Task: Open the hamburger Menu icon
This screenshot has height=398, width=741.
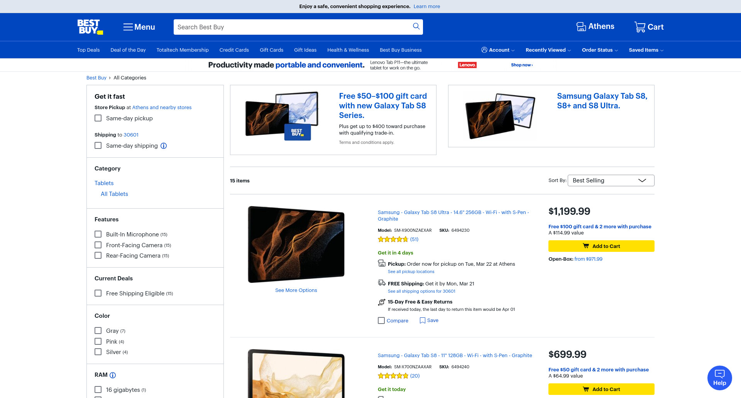Action: point(128,27)
